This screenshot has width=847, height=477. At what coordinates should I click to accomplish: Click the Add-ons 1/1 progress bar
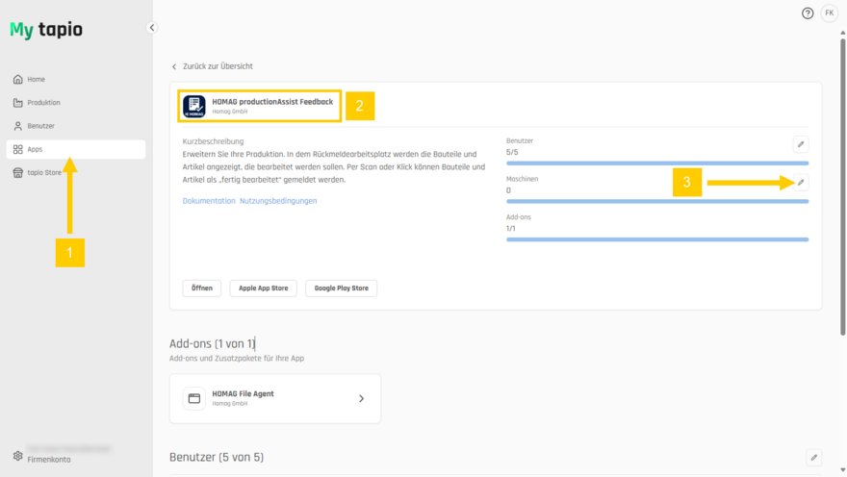(x=657, y=239)
